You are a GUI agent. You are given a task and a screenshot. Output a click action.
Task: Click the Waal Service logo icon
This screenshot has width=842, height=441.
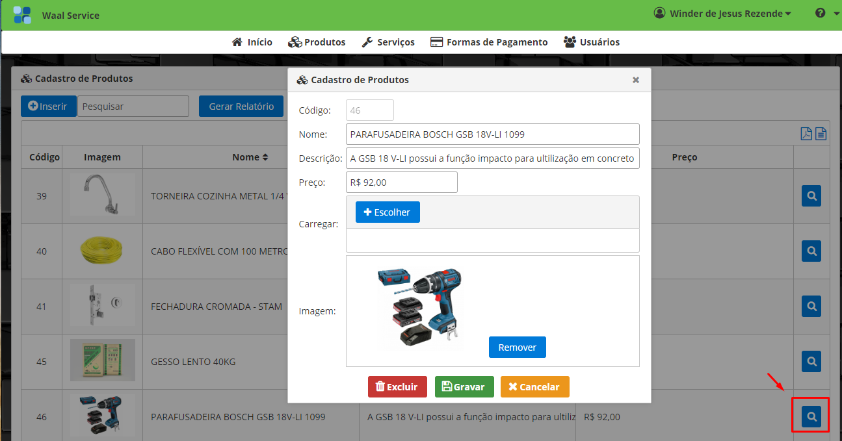point(22,14)
